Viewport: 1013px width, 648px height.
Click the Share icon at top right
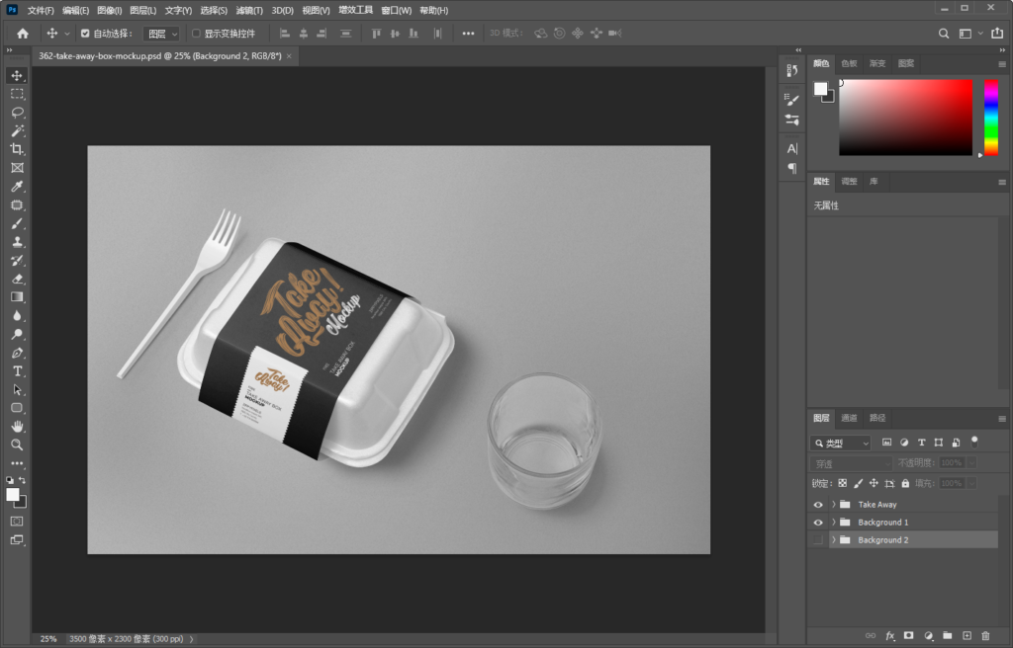[997, 33]
